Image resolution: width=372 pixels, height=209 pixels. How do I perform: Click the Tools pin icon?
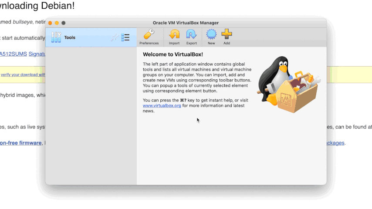point(115,37)
